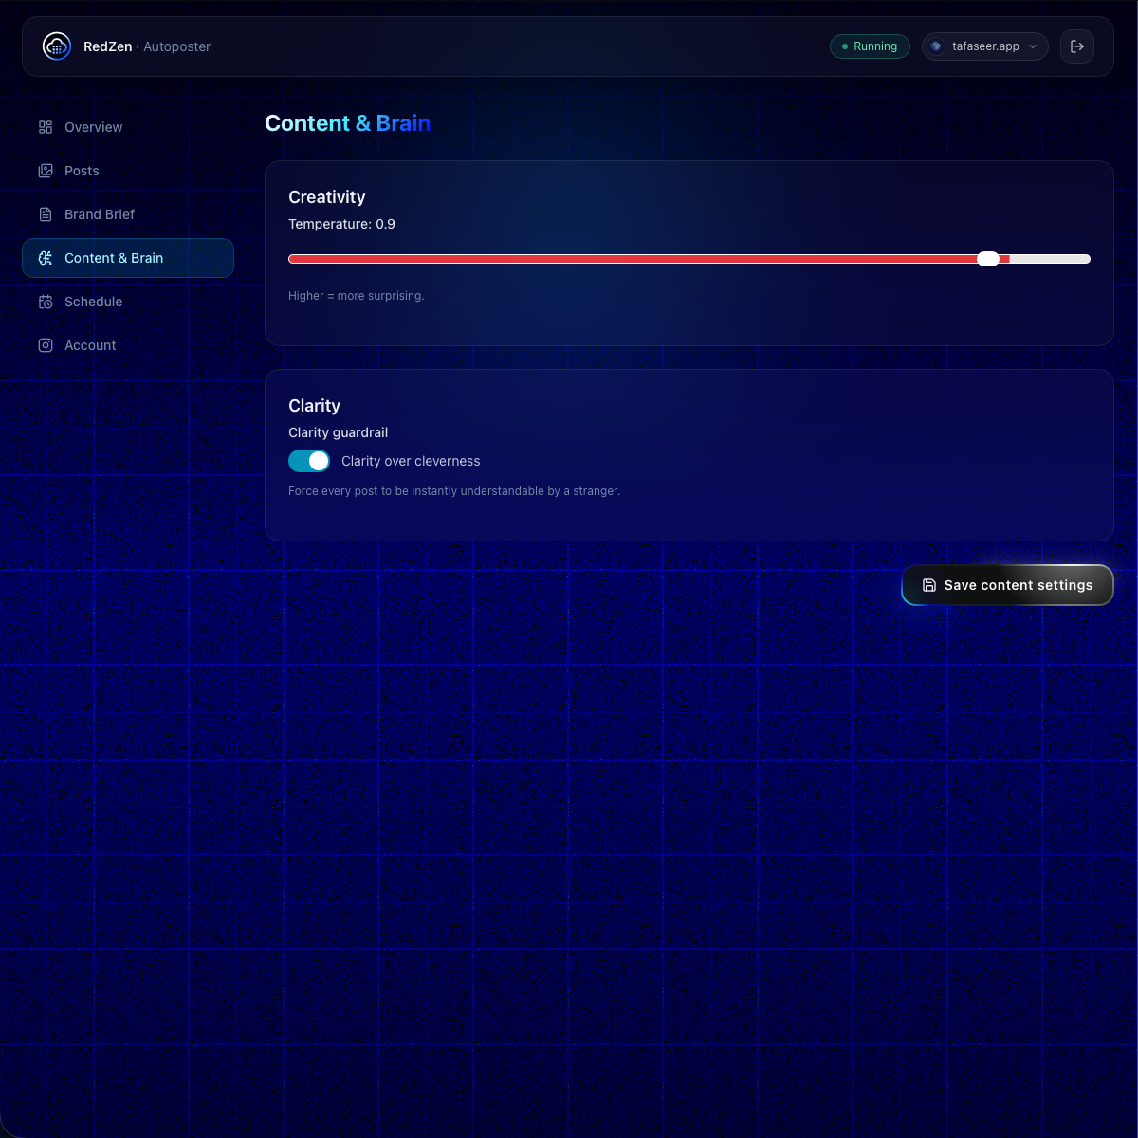Open the tafaseer.app account dropdown
This screenshot has height=1138, width=1138.
[985, 46]
